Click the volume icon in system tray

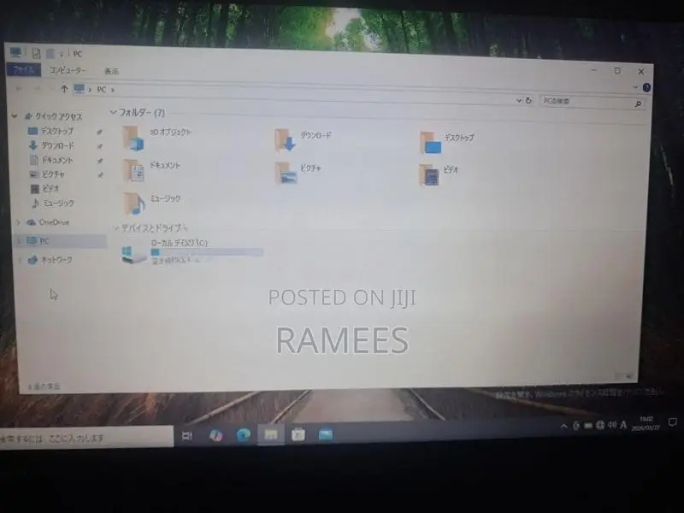pos(612,424)
